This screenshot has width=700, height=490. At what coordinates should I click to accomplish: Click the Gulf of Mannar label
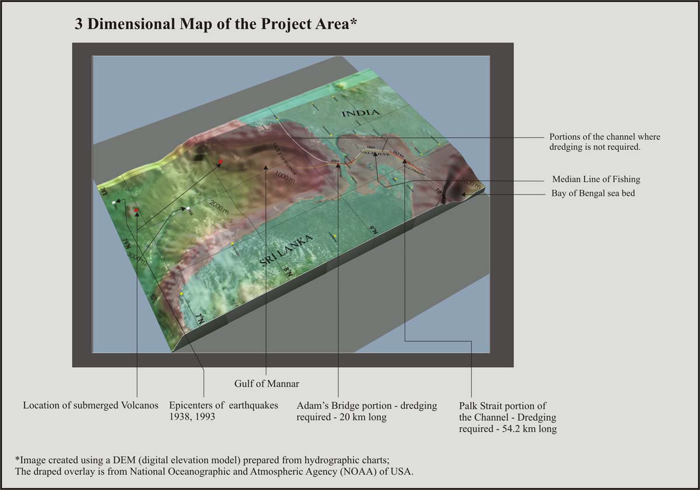266,383
